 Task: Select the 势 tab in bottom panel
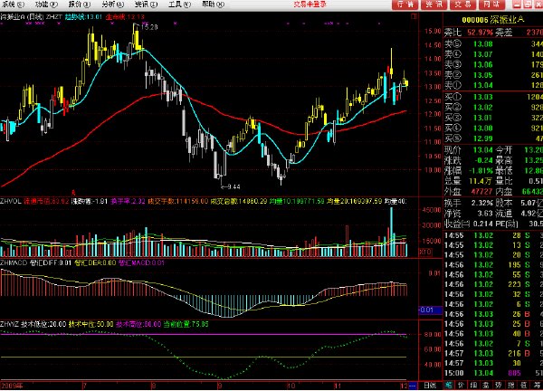point(499,385)
